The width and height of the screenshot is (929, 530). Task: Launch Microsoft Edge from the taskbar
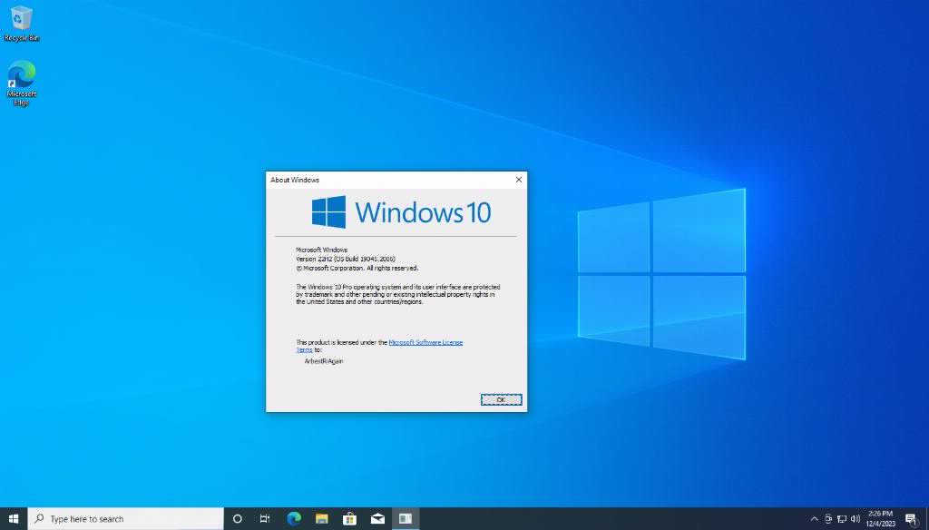294,519
